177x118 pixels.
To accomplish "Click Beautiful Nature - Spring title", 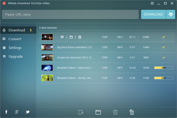I will point(75,78).
